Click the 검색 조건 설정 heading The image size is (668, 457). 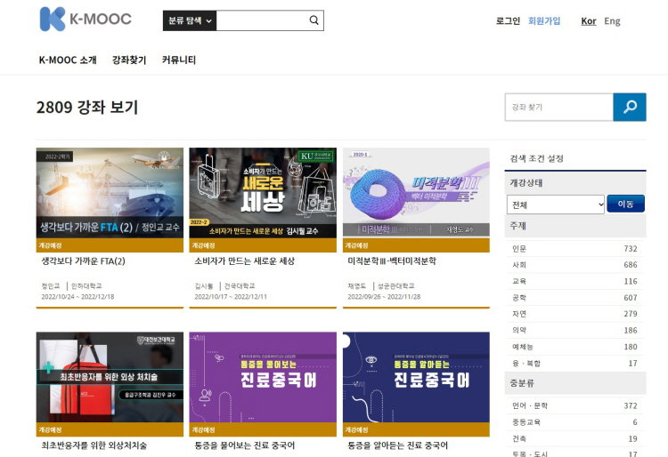point(537,158)
